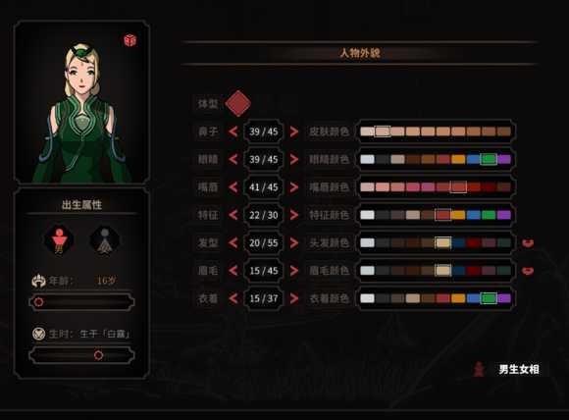Go to previous clothing style at 15/37
The width and height of the screenshot is (569, 420).
point(233,298)
